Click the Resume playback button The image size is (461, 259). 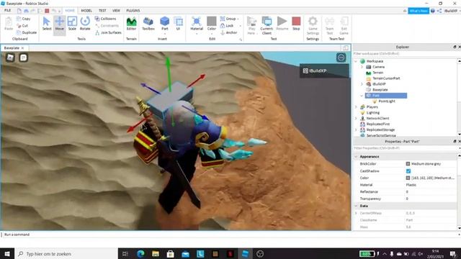tap(282, 24)
